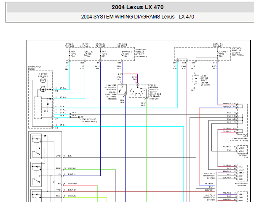Click the J/C 15 junction connector symbol
The image size is (254, 202).
coord(196,79)
